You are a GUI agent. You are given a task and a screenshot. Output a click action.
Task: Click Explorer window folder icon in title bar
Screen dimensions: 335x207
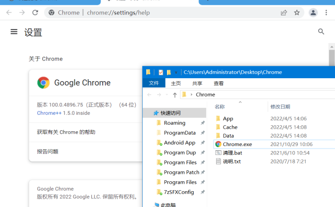pyautogui.click(x=148, y=72)
